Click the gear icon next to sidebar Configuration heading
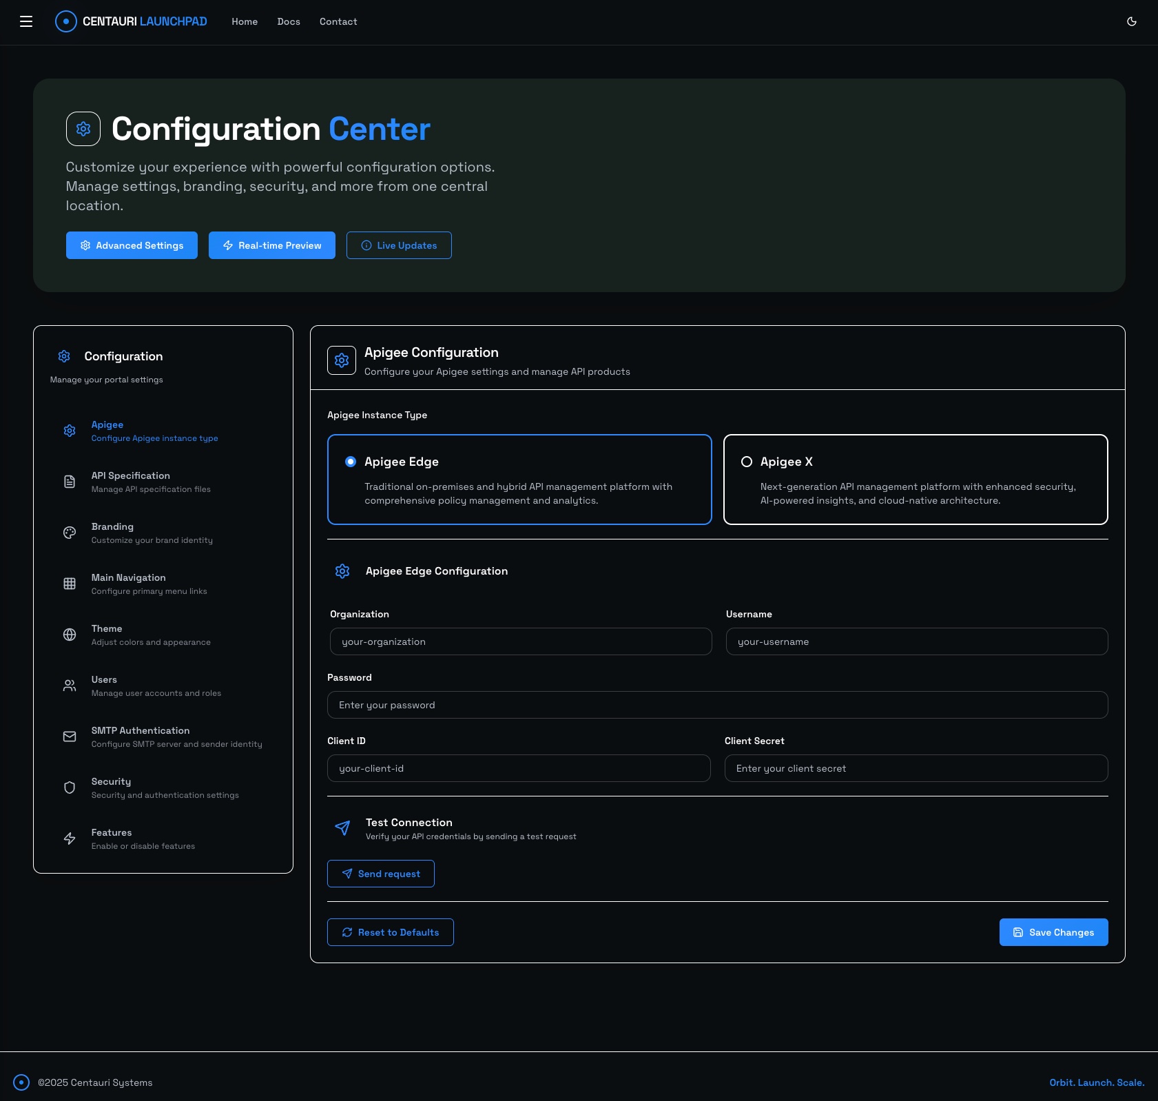 [64, 356]
